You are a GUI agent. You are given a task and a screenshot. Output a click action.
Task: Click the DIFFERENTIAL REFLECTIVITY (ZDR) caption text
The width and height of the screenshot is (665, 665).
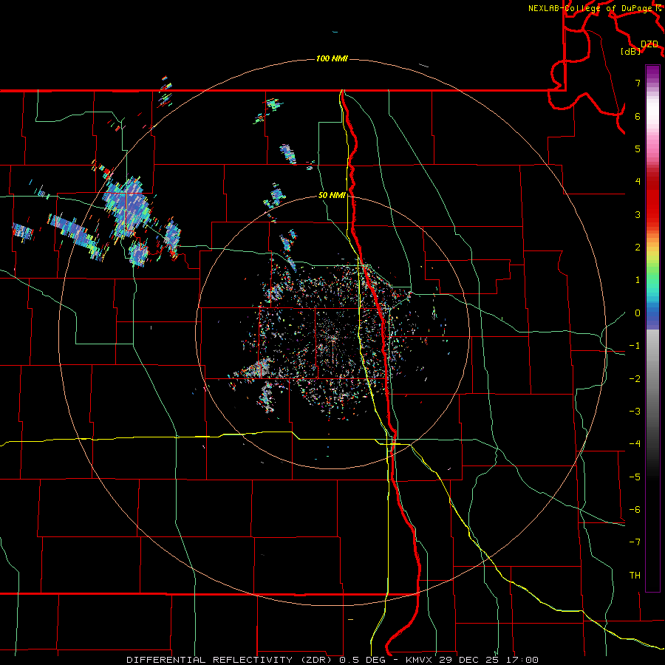coord(230,660)
